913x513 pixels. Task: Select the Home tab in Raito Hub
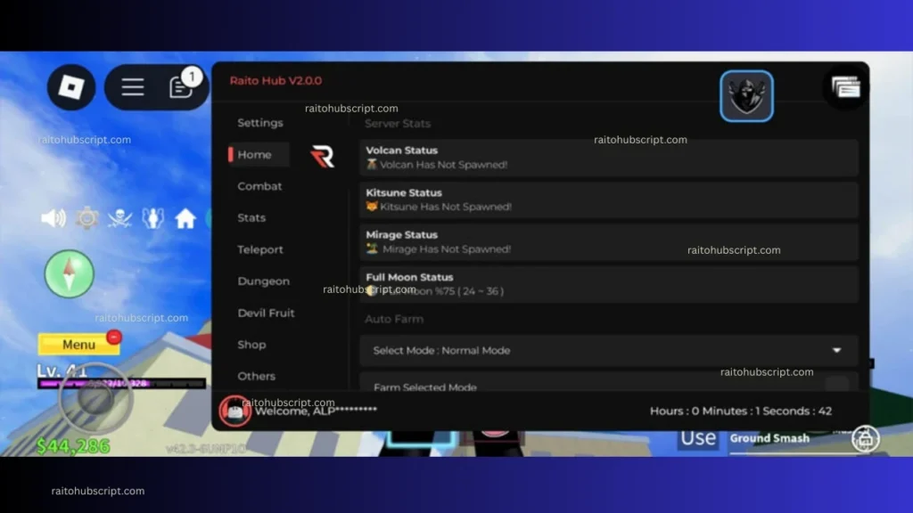point(259,155)
